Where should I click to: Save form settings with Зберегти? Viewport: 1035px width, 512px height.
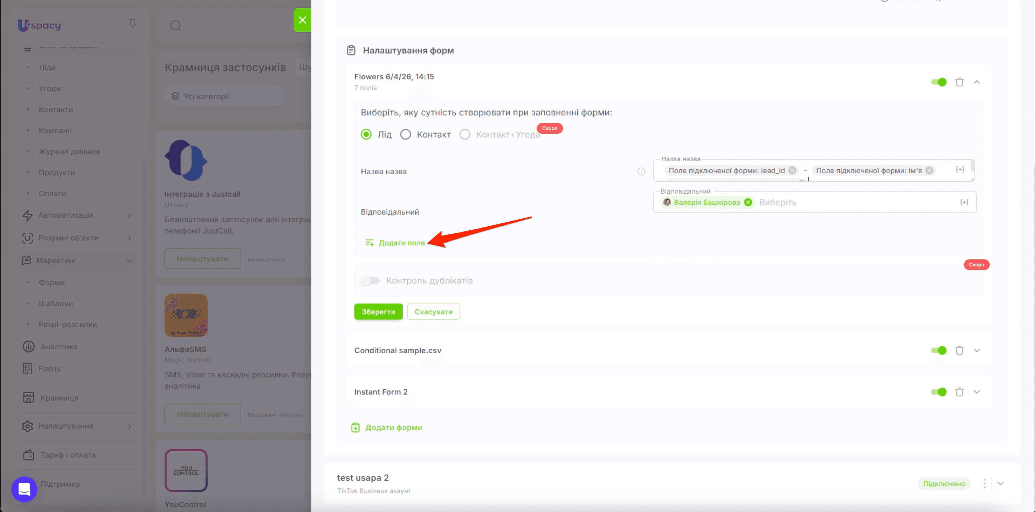378,312
